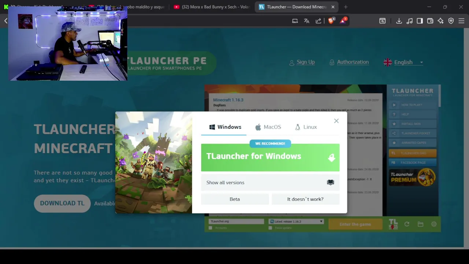Click the user icon beside Sign Up
The height and width of the screenshot is (264, 469).
[x=292, y=63]
